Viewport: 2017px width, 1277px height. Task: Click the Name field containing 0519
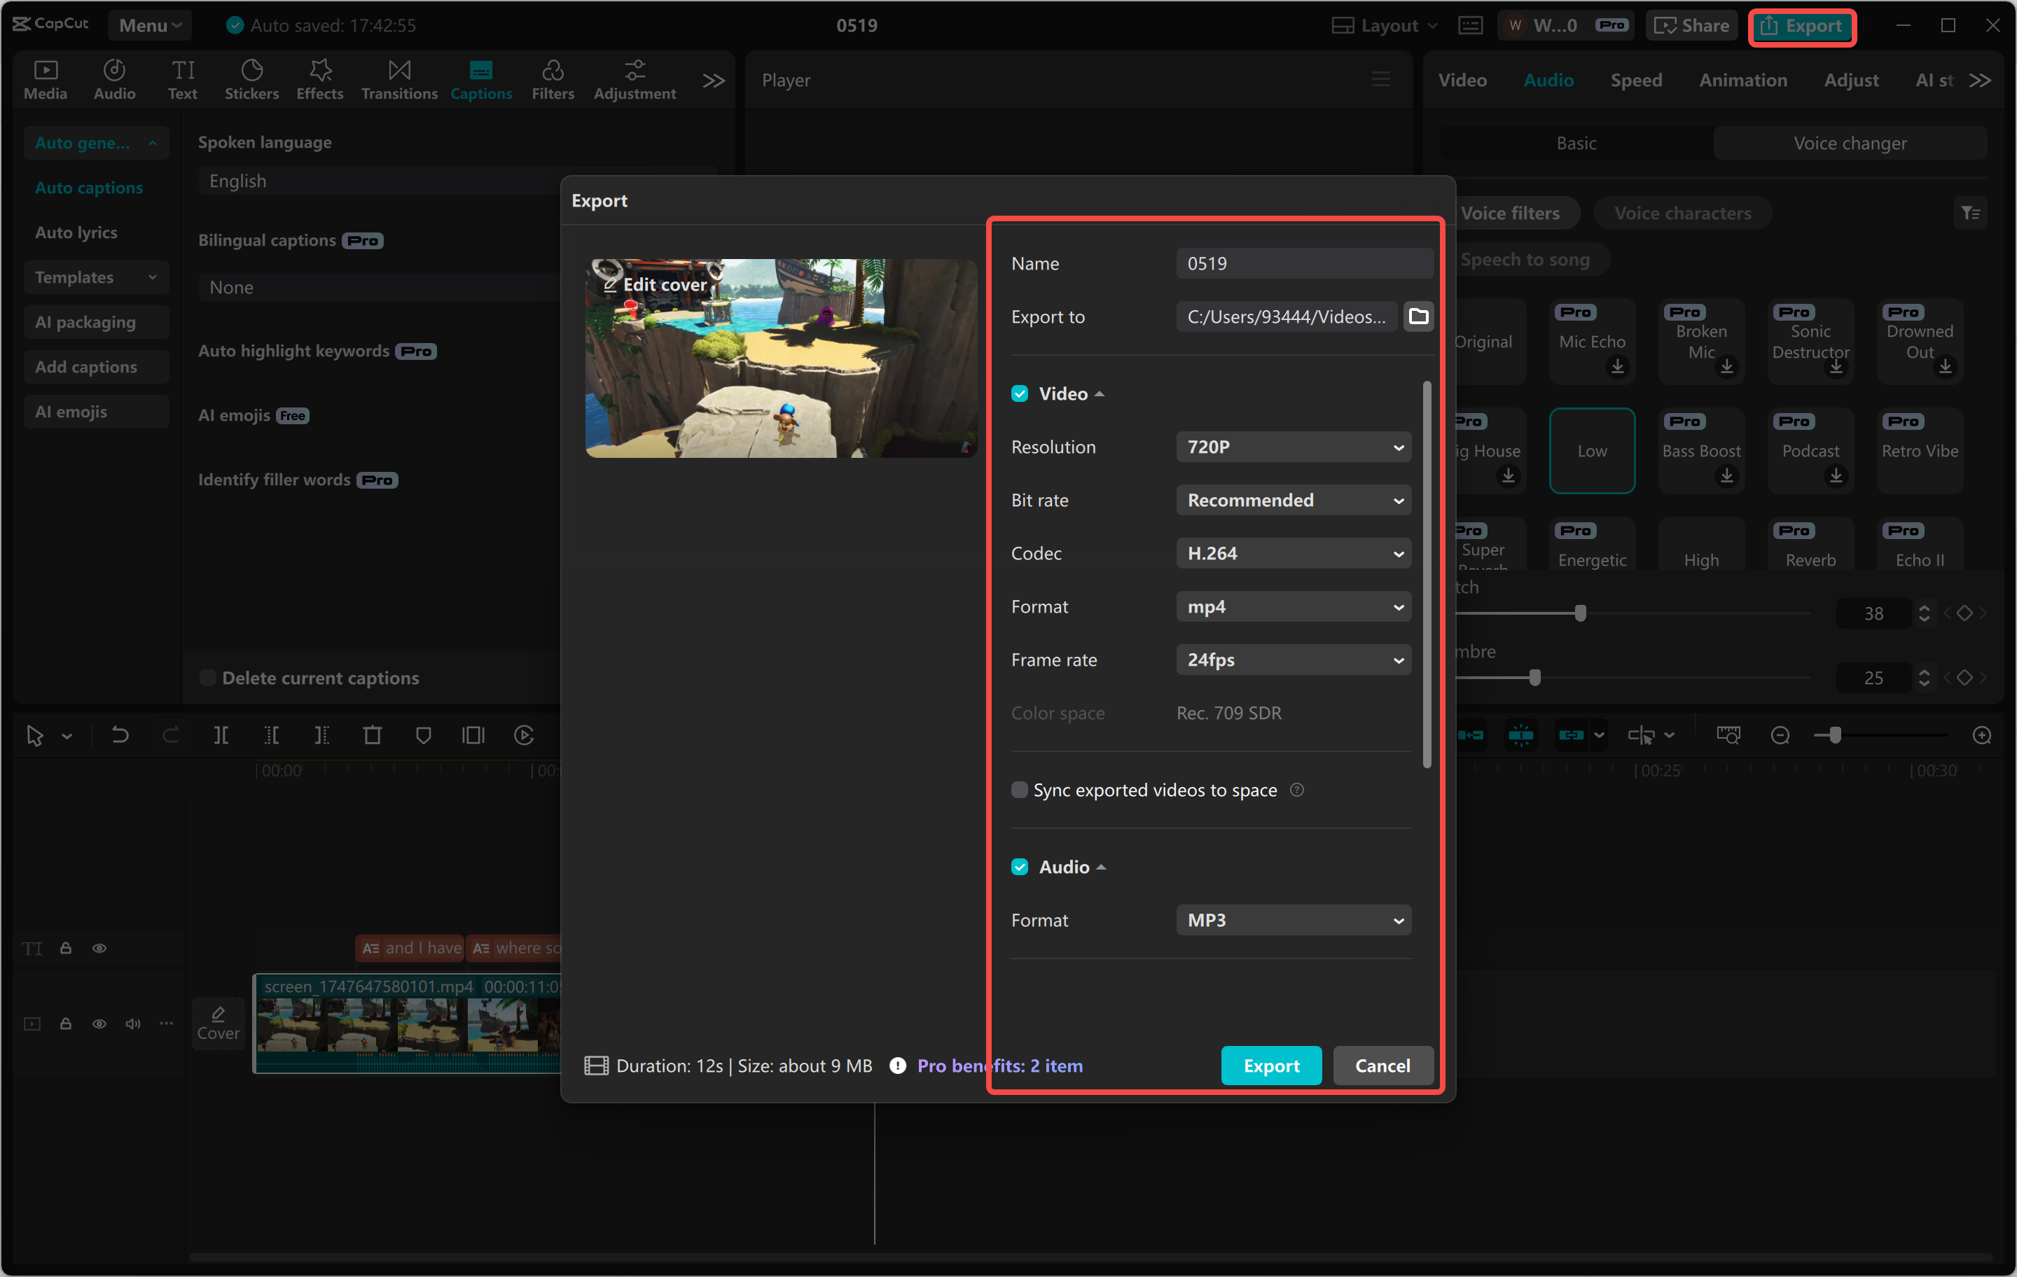point(1303,263)
